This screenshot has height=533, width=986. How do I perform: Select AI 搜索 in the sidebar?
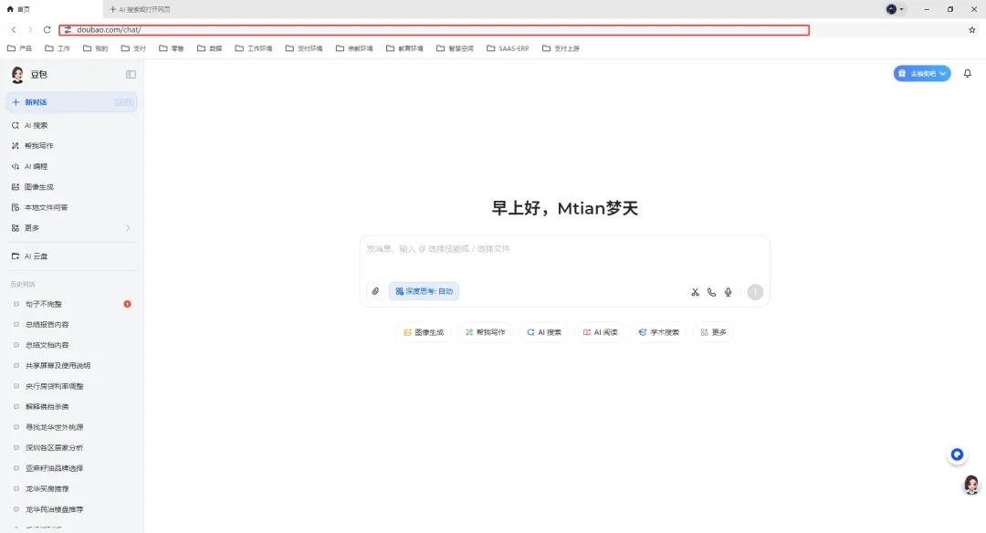click(x=37, y=125)
